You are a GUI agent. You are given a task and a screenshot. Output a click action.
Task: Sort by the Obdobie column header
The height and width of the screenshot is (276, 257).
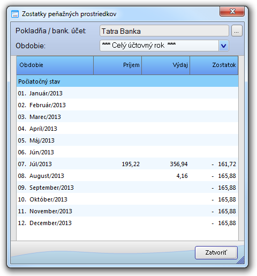(55, 65)
